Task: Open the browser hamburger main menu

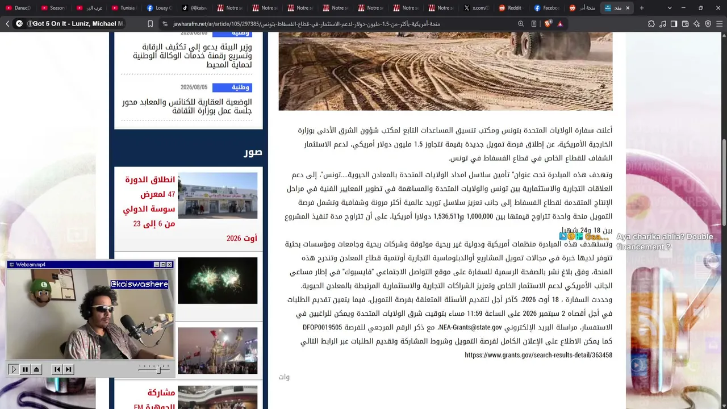Action: point(720,24)
